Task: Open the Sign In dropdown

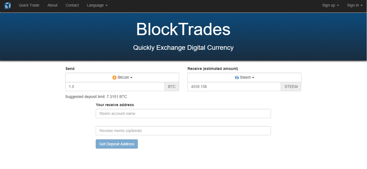Action: pos(355,5)
